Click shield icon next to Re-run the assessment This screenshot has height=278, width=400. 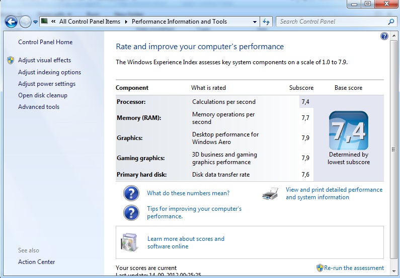[319, 268]
